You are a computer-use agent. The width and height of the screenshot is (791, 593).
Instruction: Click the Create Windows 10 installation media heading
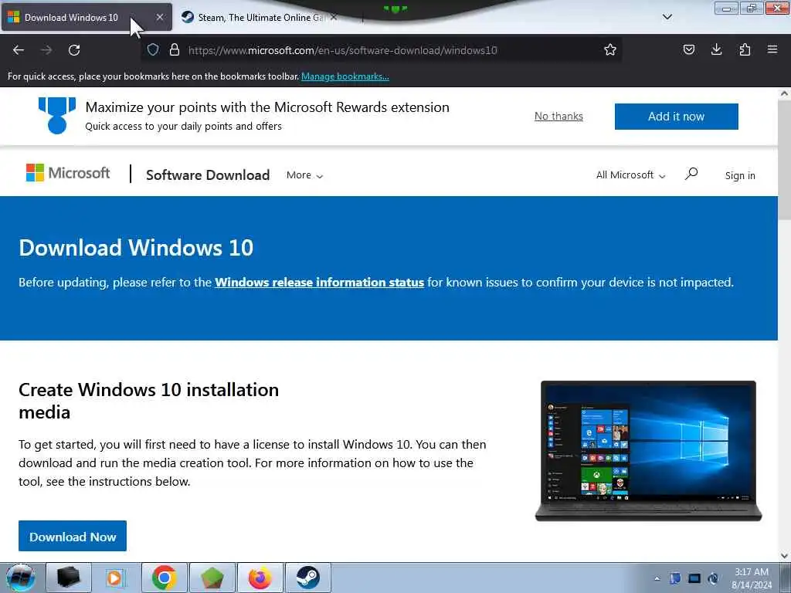148,401
